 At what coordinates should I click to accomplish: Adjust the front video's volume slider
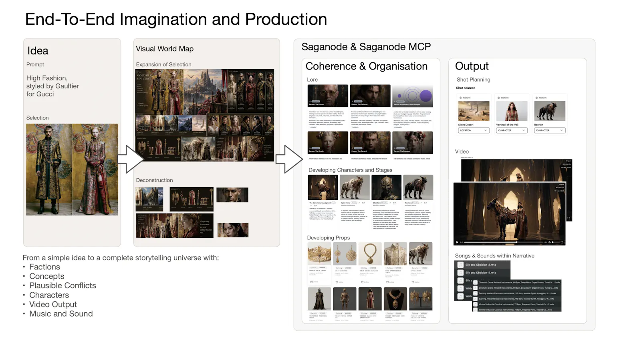click(555, 242)
